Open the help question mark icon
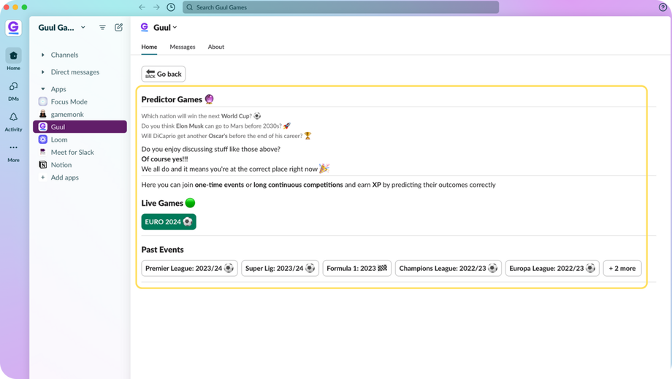Screen dimensions: 672x379 663,7
